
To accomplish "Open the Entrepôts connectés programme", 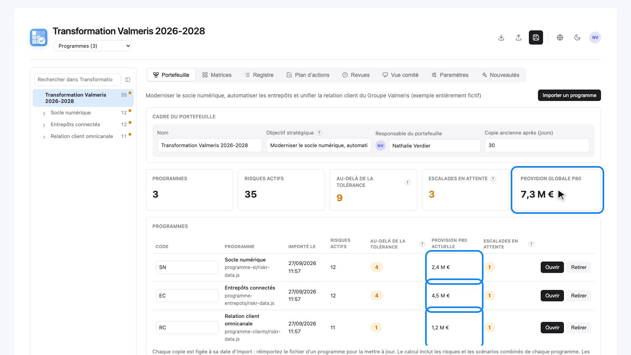I will tap(552, 295).
